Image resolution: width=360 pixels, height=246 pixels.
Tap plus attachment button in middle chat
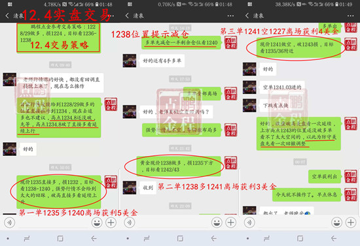pos(231,223)
